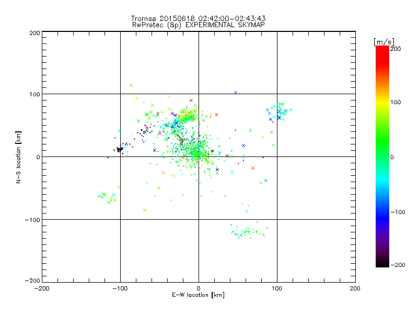
Task: Click the x-axis tick label '-200'
Action: click(42, 288)
